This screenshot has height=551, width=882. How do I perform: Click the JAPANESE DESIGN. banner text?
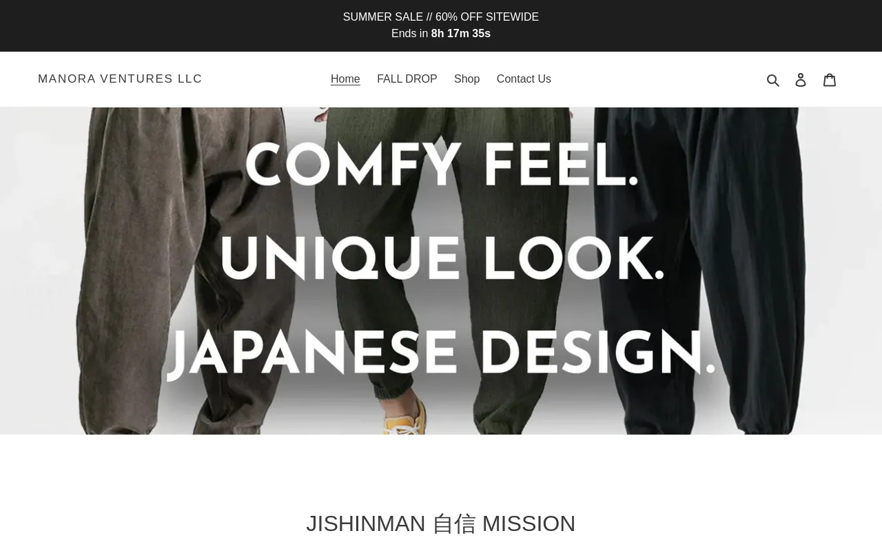click(441, 355)
